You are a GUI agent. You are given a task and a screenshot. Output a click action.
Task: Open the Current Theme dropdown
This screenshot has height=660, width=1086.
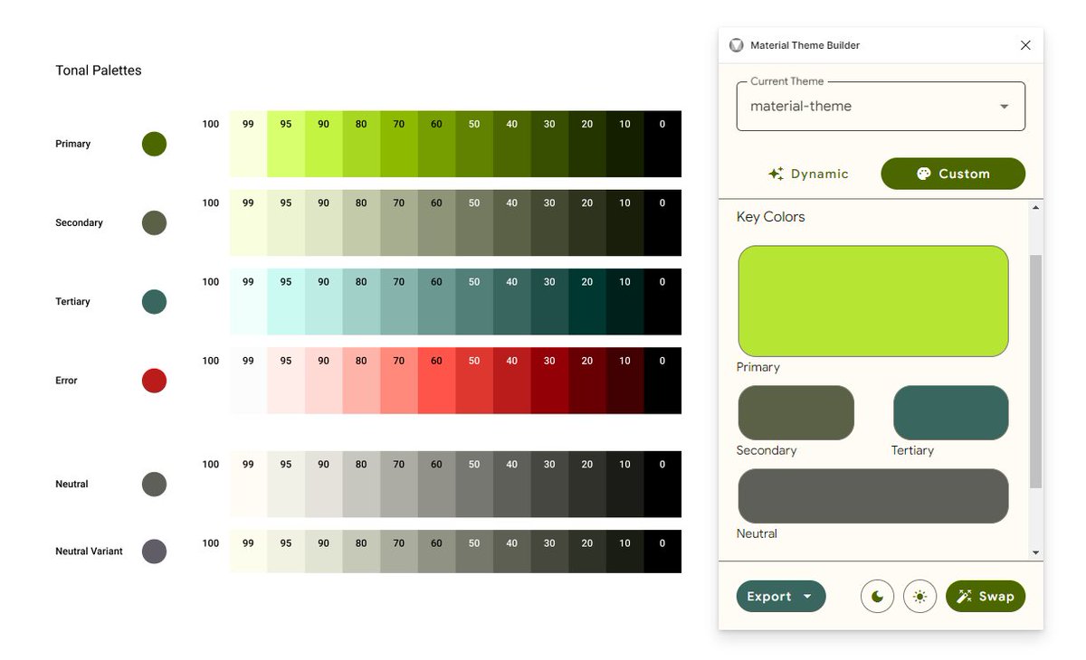click(x=881, y=106)
